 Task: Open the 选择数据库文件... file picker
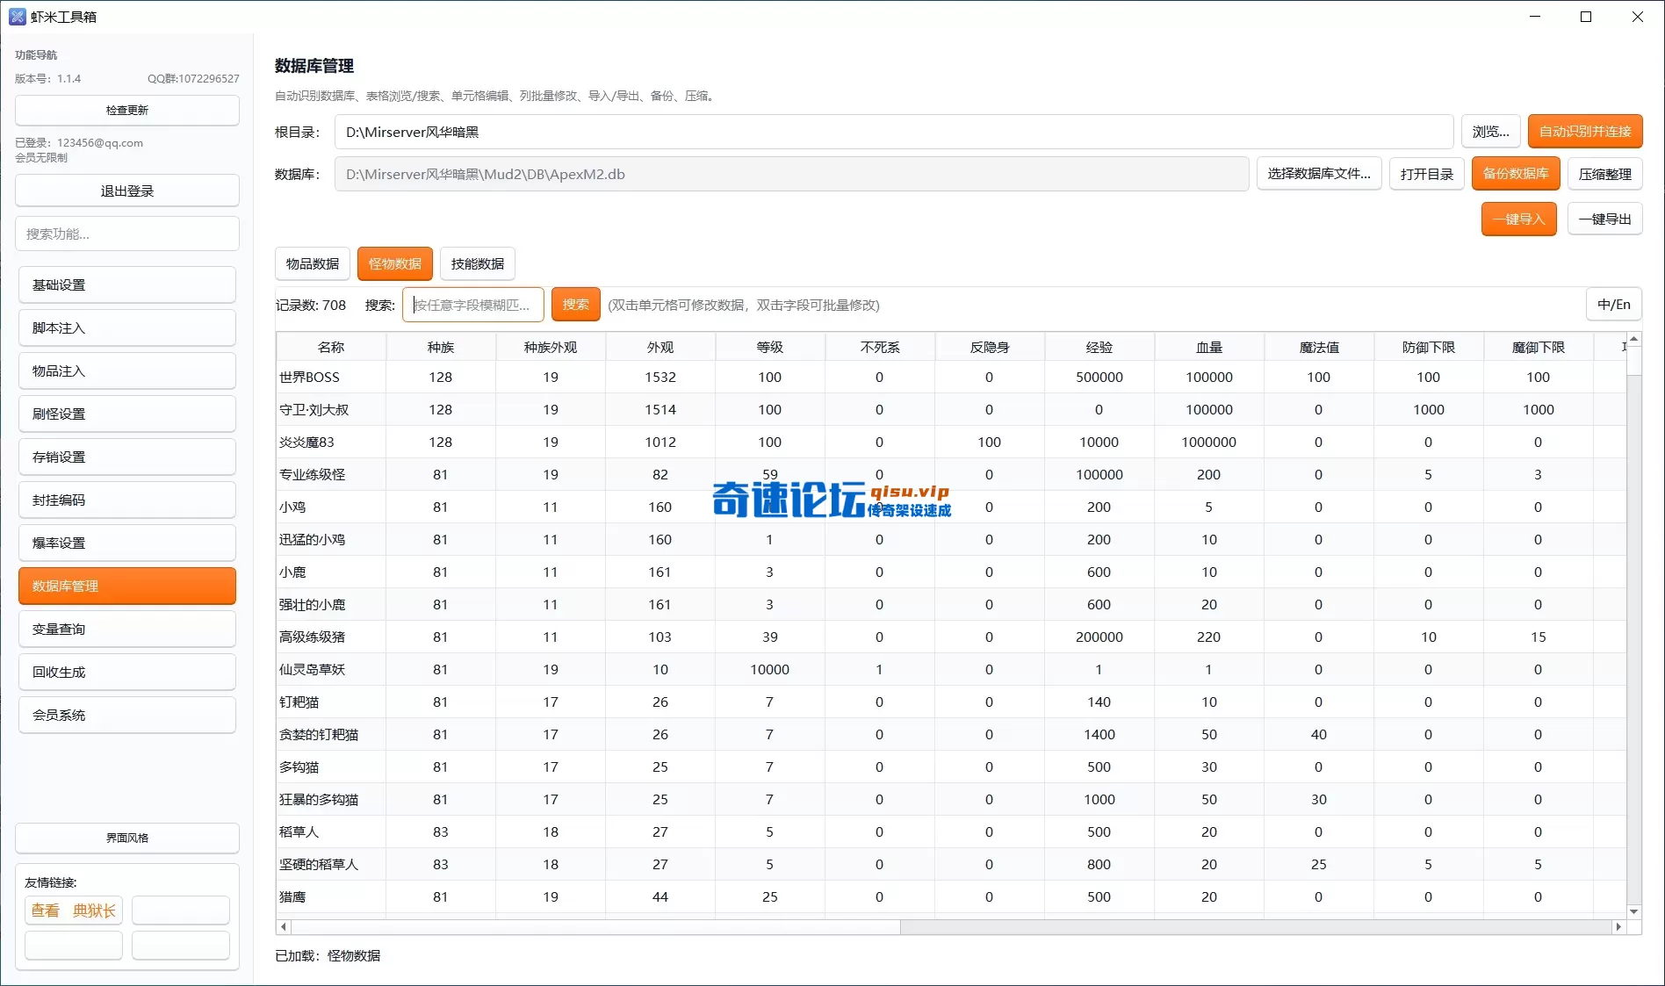point(1318,174)
